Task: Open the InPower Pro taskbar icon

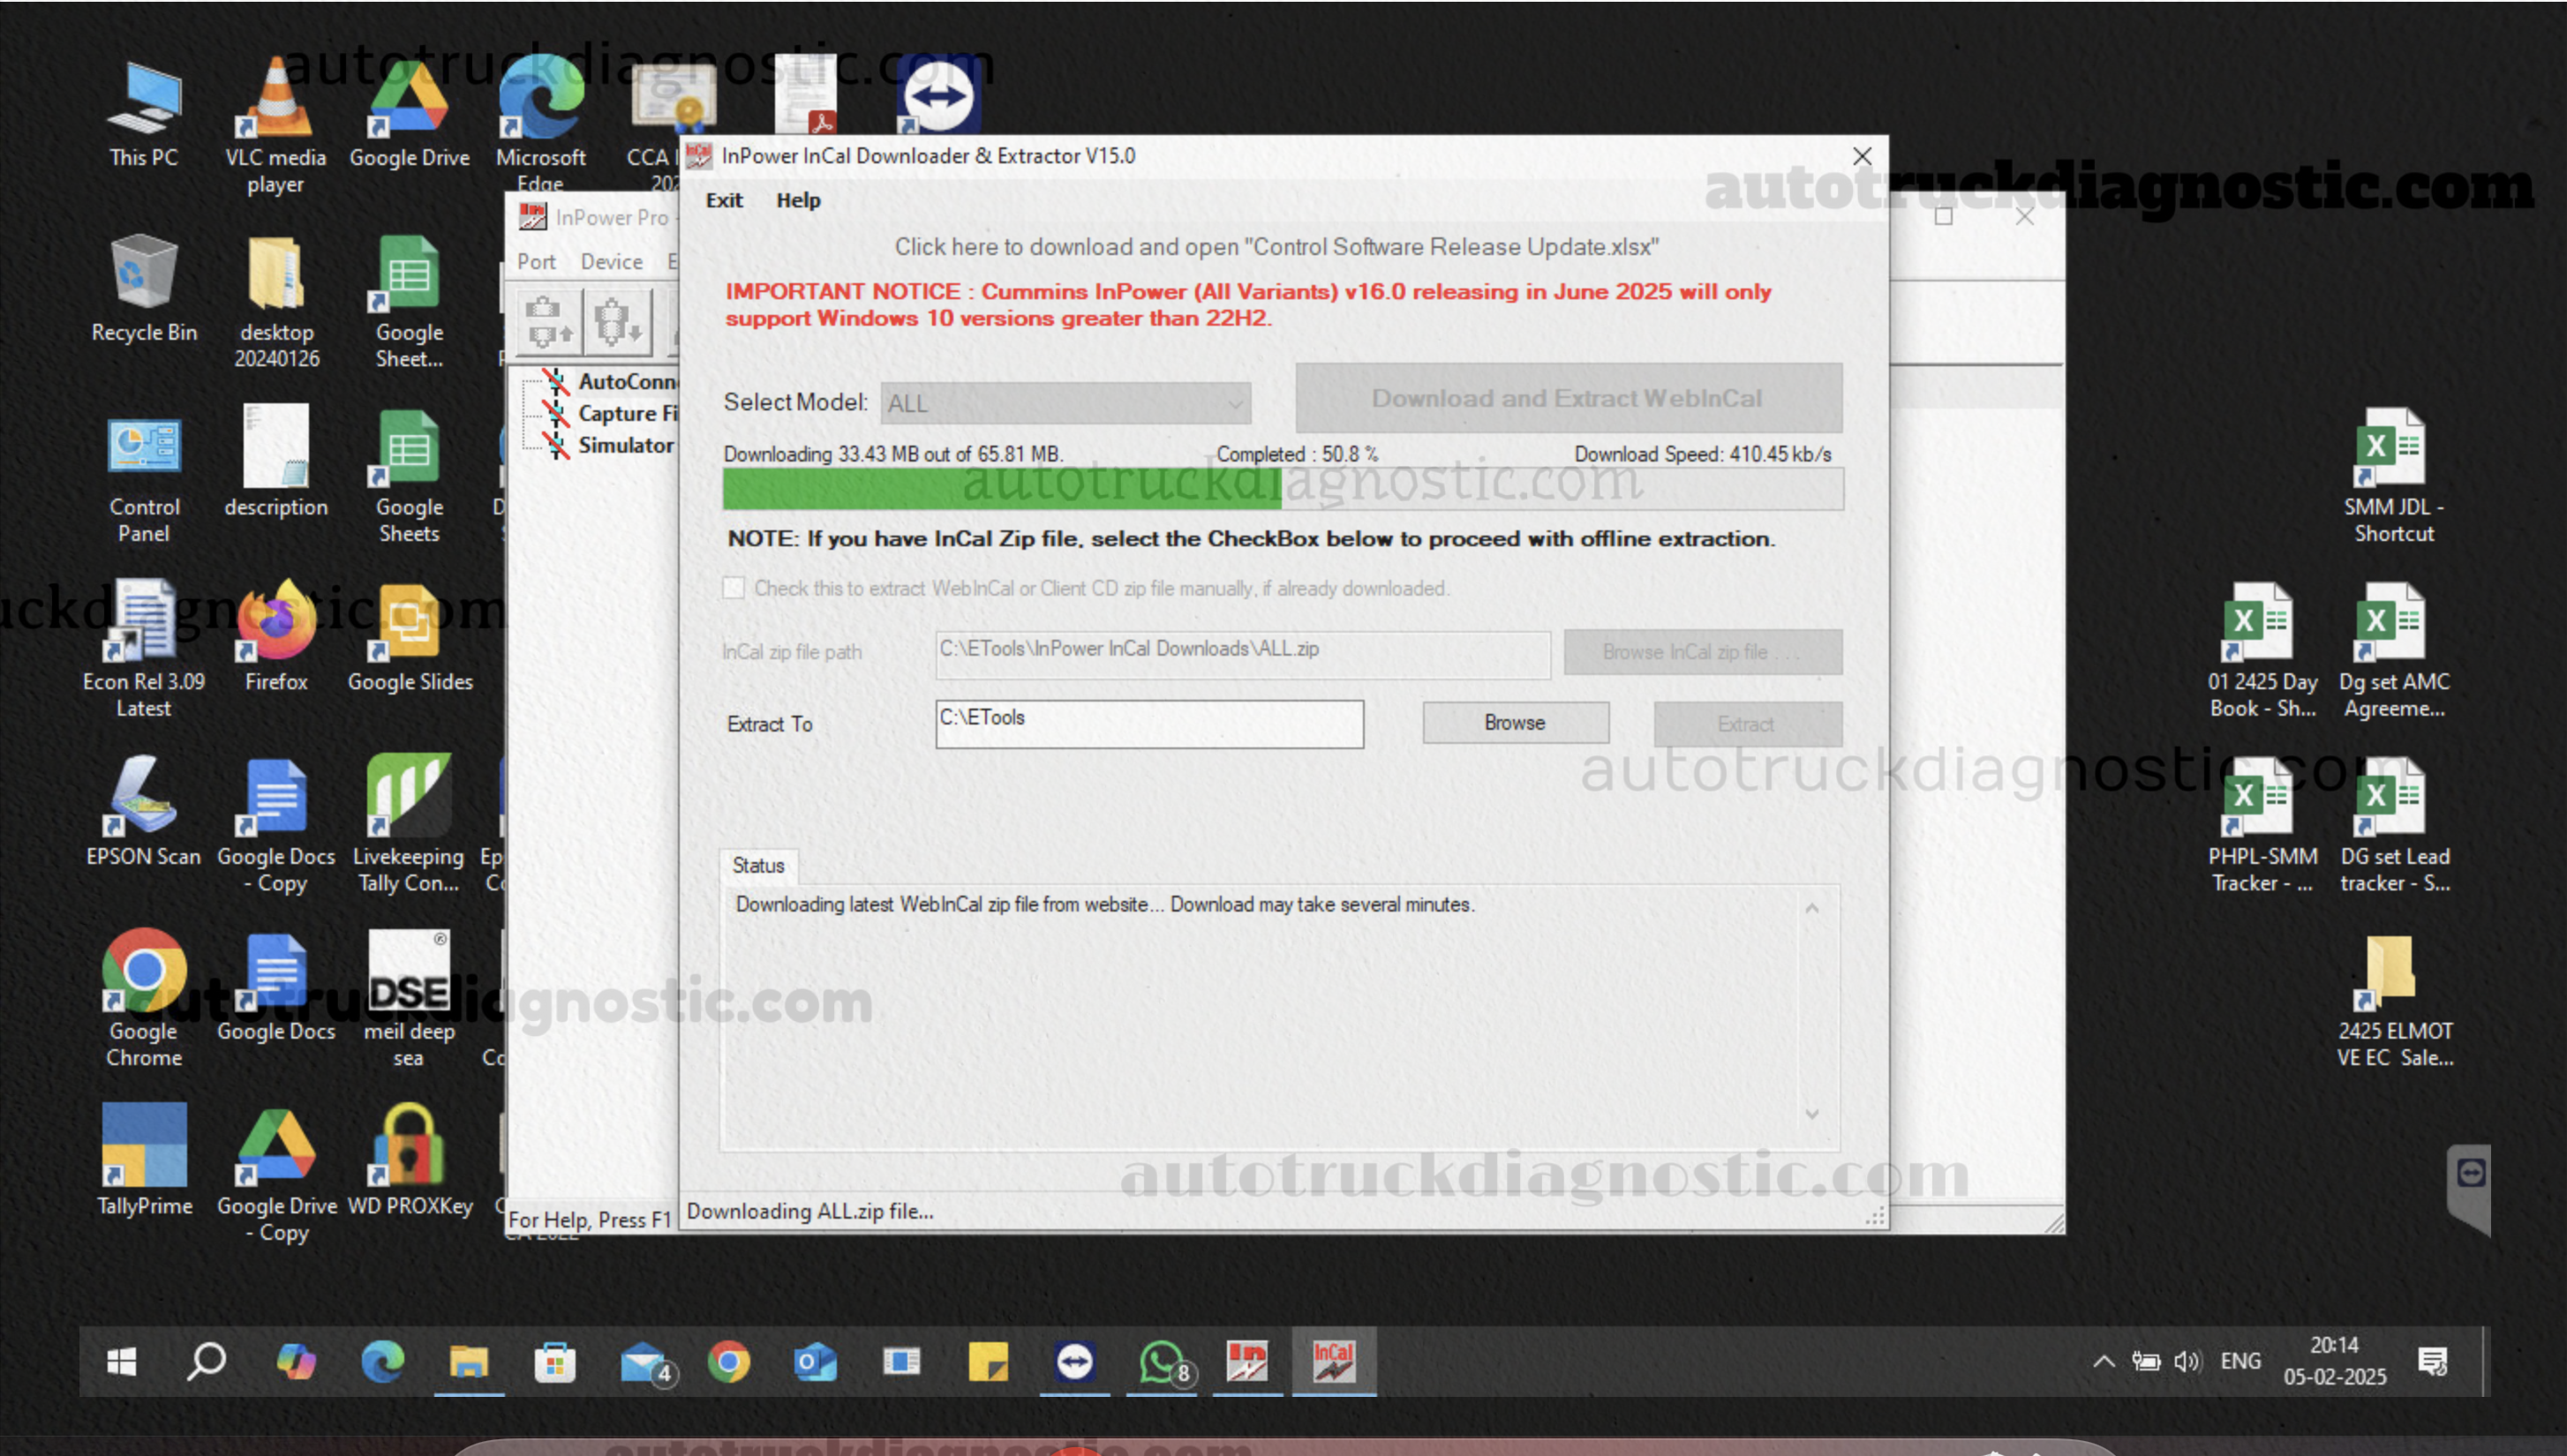Action: coord(1247,1361)
